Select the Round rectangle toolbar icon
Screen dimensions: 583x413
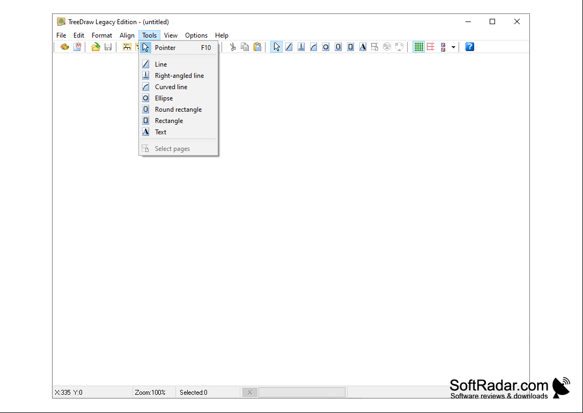338,47
